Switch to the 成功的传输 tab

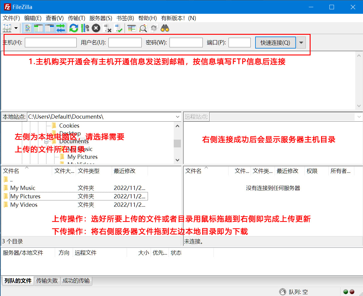pos(76,281)
